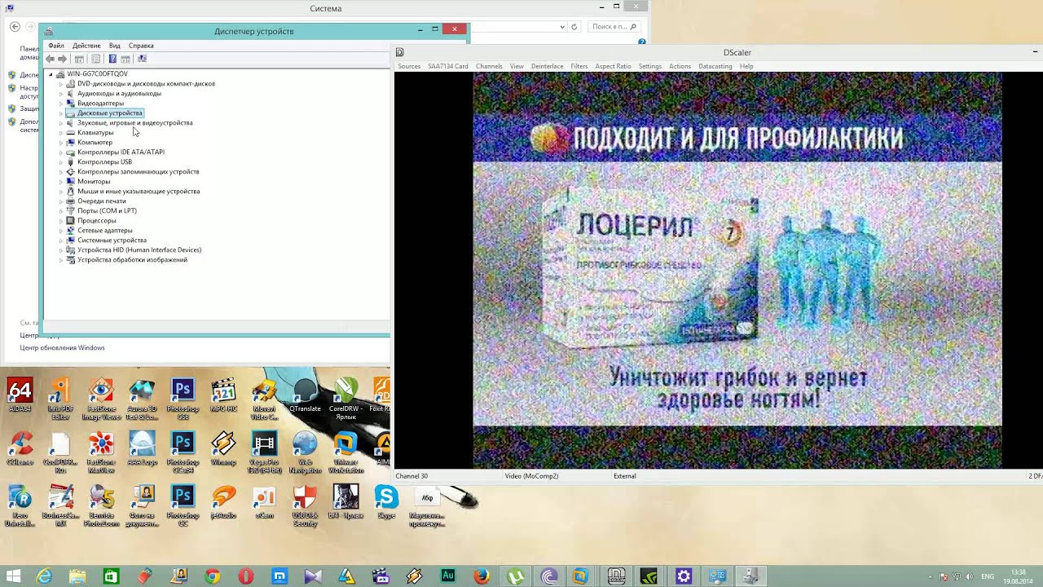1043x587 pixels.
Task: Open FastStone Image Viewer desktop icon
Action: tap(101, 399)
